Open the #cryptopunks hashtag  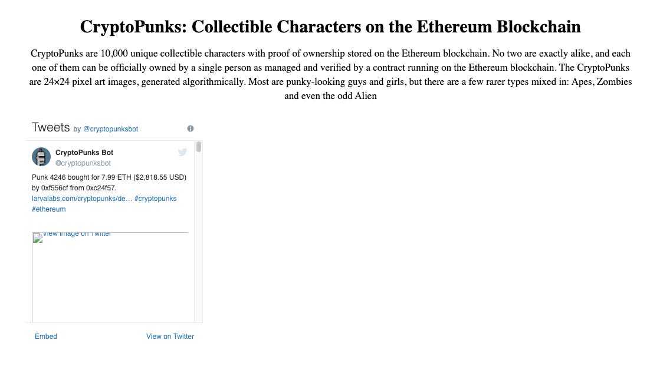click(x=156, y=199)
